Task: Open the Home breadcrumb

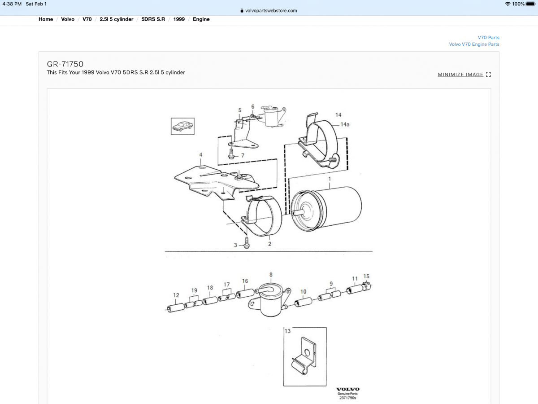Action: click(45, 19)
